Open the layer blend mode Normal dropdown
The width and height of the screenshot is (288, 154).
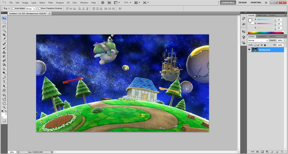click(x=258, y=40)
